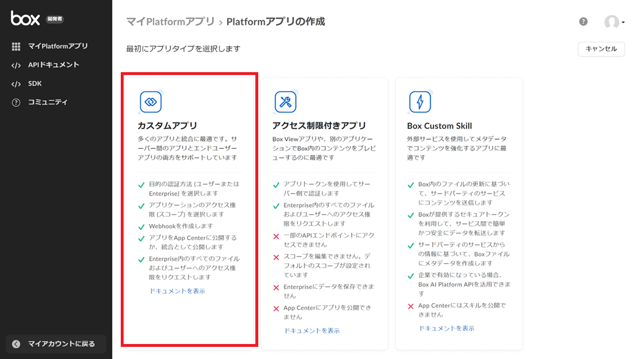The width and height of the screenshot is (639, 359).
Task: Click the カスタムアプリ card's blue app icon
Action: pyautogui.click(x=151, y=101)
